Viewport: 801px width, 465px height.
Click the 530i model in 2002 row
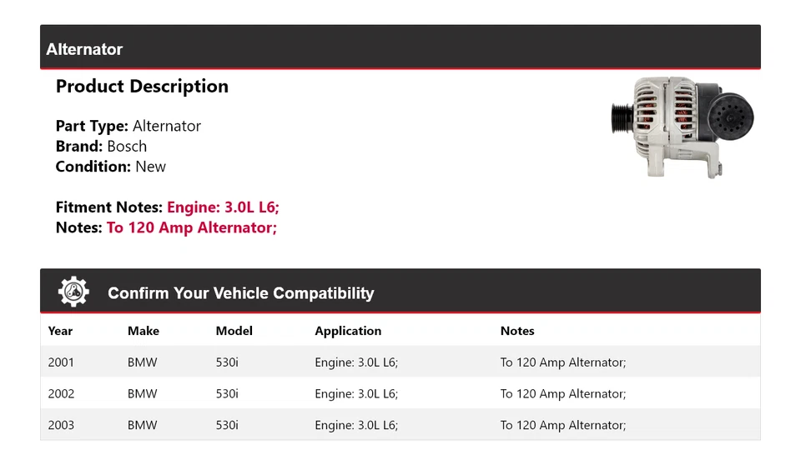pos(227,393)
